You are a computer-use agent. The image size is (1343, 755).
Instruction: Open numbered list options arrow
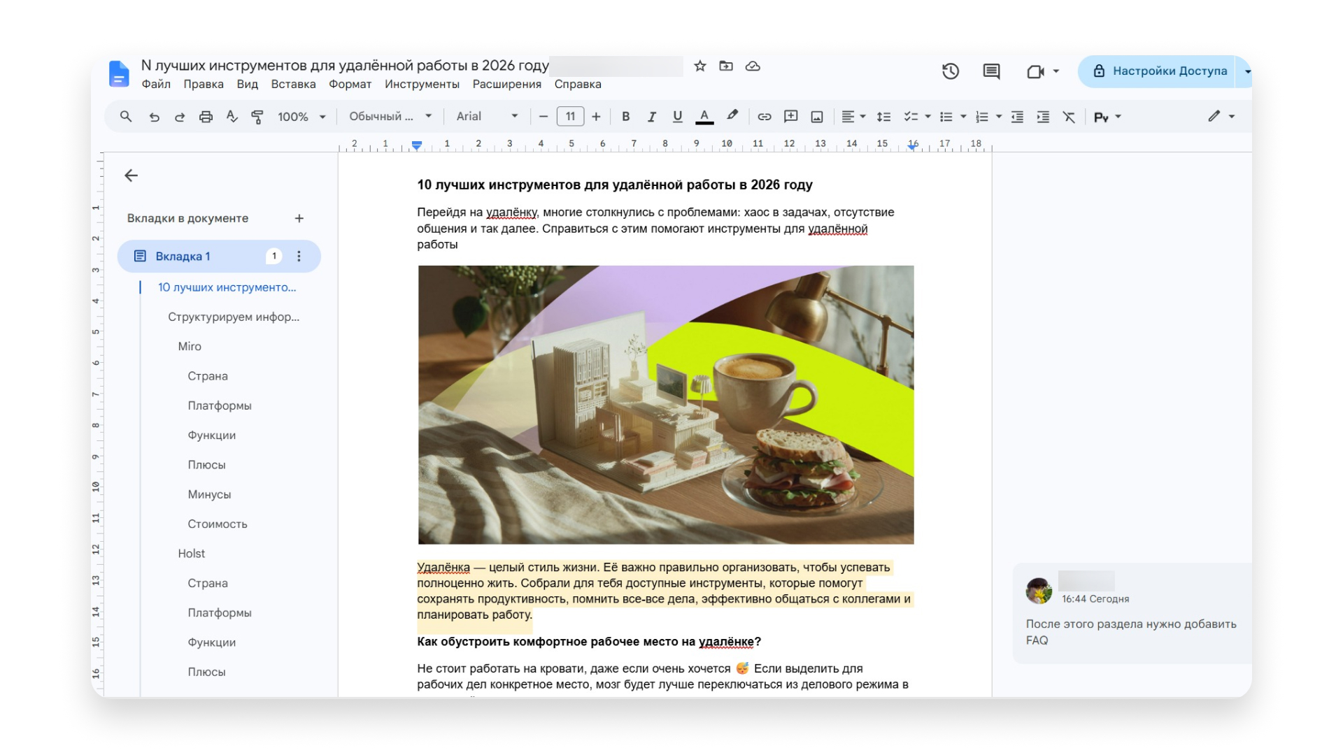[x=999, y=117]
